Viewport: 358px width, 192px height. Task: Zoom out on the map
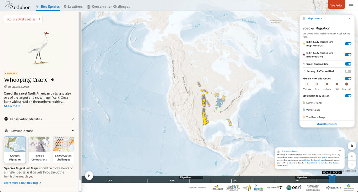351,164
